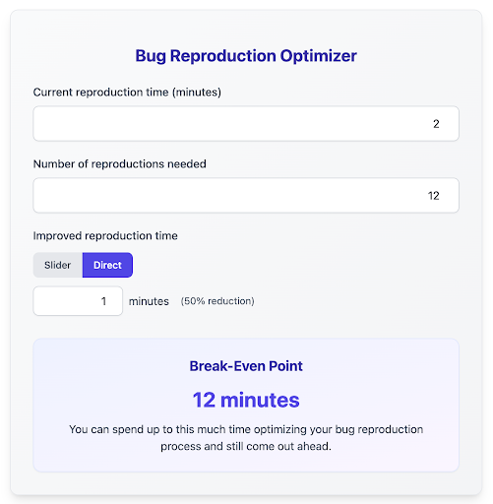
Task: Edit the improved time minutes box
Action: [x=78, y=301]
